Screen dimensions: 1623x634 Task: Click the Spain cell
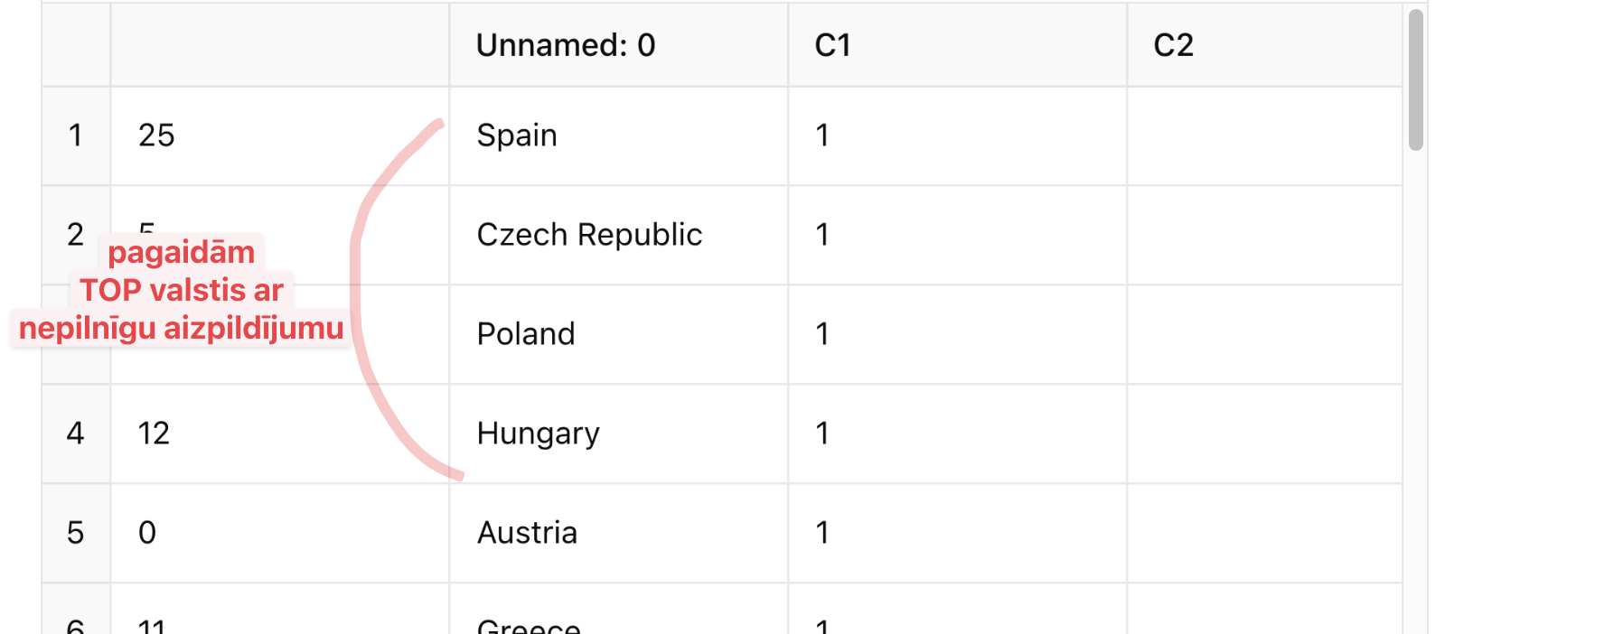pyautogui.click(x=618, y=136)
